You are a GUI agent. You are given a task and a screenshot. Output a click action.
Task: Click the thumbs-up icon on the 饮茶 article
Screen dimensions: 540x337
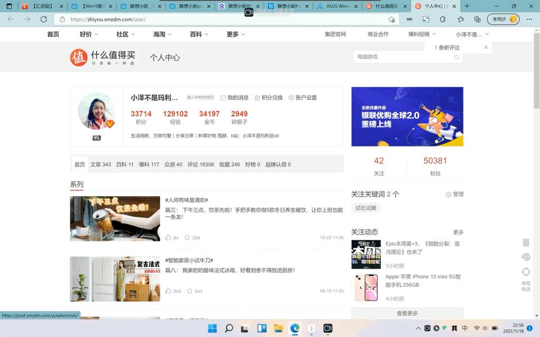[168, 238]
